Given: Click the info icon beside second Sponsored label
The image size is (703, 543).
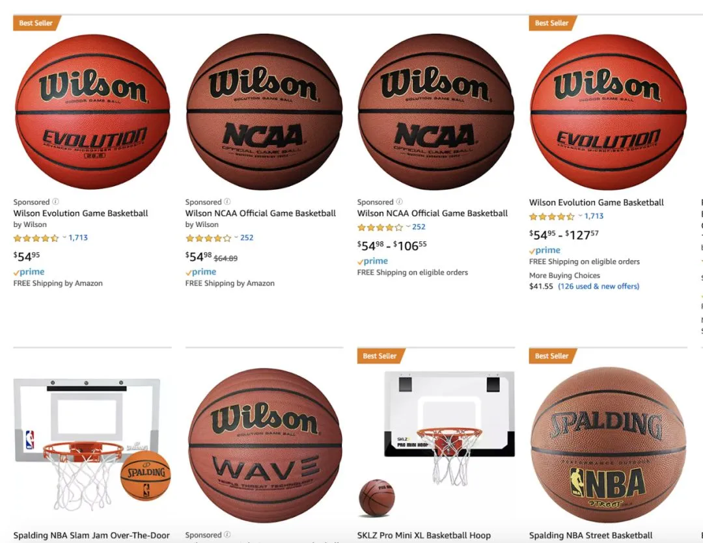Looking at the screenshot, I should [x=227, y=202].
